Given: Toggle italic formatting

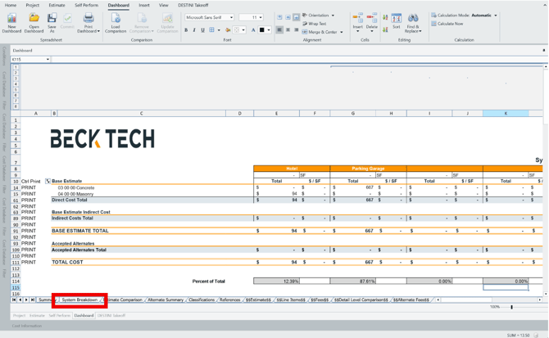Looking at the screenshot, I should pyautogui.click(x=194, y=30).
